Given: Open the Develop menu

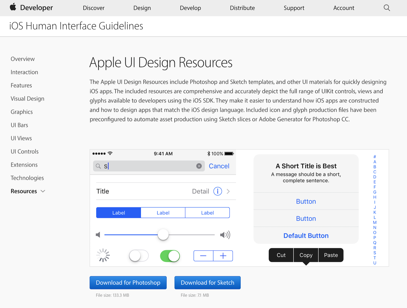Looking at the screenshot, I should [x=191, y=8].
